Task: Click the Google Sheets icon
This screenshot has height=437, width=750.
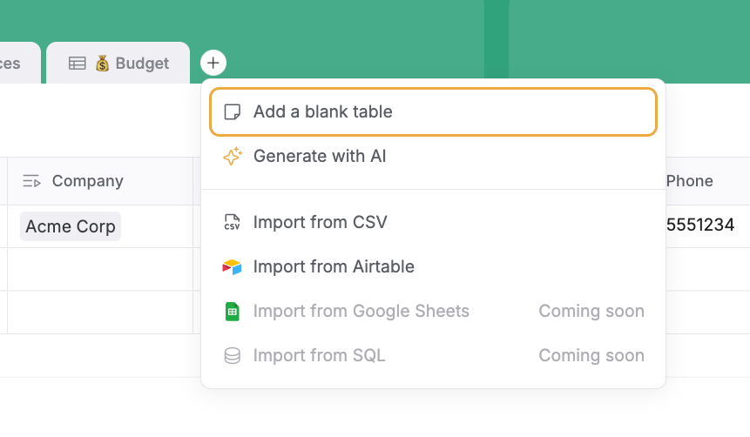Action: [x=232, y=312]
